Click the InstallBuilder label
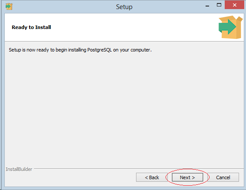This screenshot has width=246, height=190. point(19,169)
